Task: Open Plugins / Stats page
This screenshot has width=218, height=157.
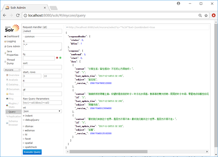Action: coord(12,105)
